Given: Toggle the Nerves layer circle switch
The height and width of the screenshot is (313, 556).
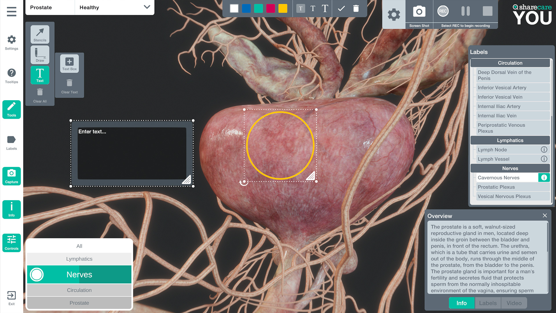Looking at the screenshot, I should click(37, 274).
